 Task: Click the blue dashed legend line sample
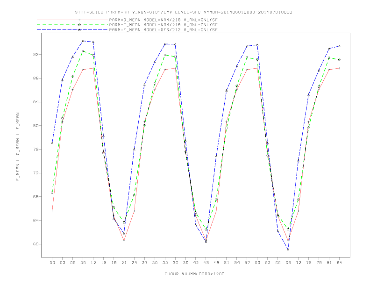coord(72,30)
